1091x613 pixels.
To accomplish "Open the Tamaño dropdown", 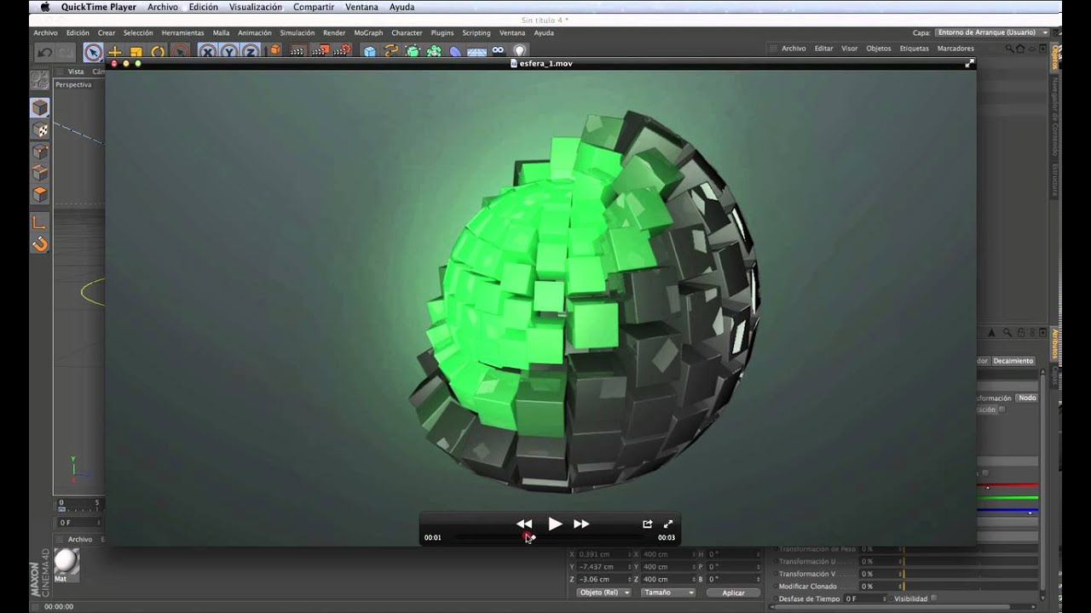I will click(x=667, y=593).
